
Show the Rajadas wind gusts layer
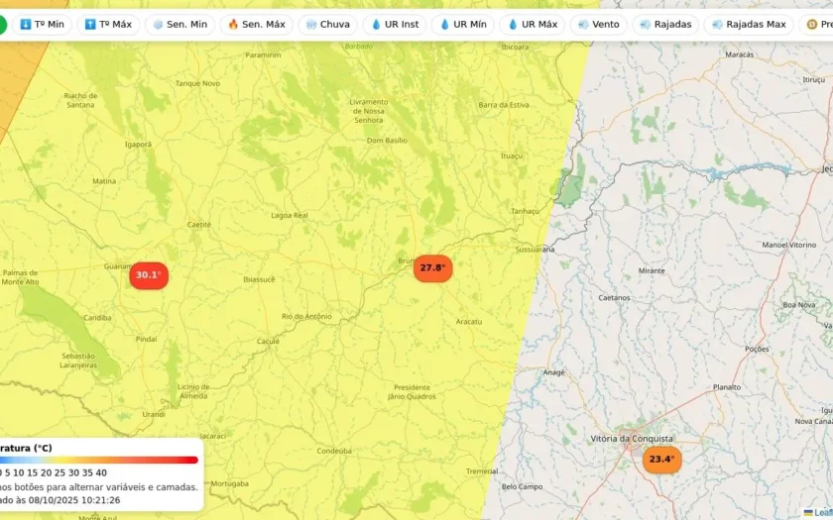[x=665, y=25]
